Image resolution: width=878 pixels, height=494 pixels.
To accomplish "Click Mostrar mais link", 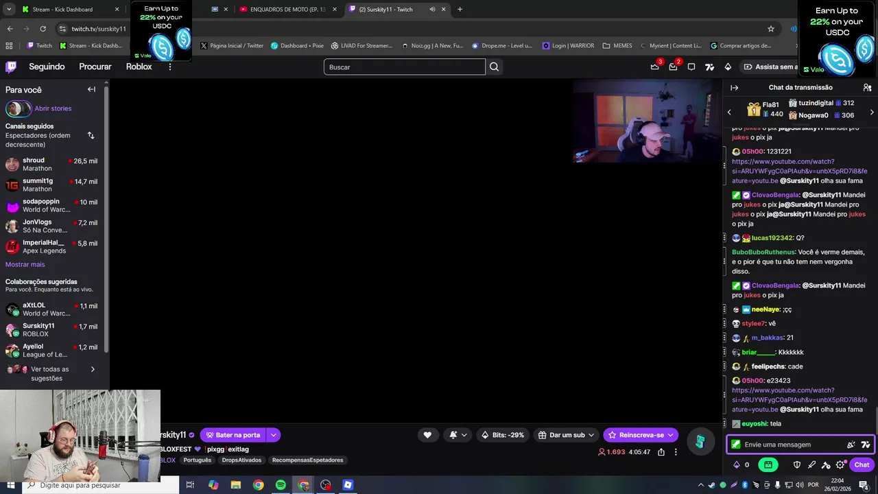I will pyautogui.click(x=25, y=264).
